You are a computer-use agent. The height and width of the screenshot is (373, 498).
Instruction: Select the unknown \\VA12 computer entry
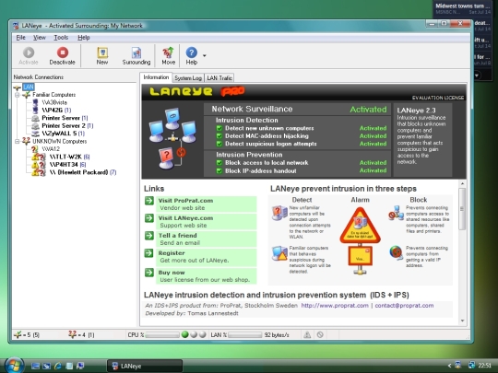pos(51,149)
